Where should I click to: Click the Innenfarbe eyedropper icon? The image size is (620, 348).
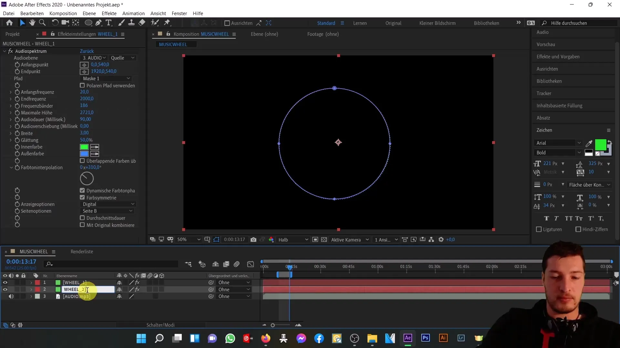(x=95, y=147)
